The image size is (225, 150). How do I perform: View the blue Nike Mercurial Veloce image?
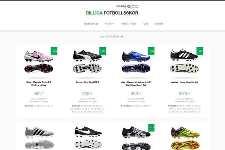click(136, 61)
